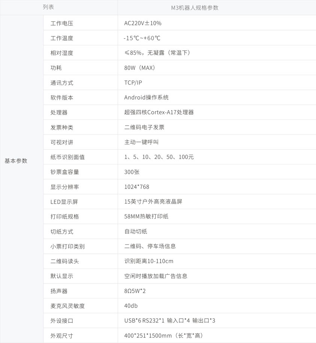
Task: Click the 列表 column header
Action: tap(48, 7)
